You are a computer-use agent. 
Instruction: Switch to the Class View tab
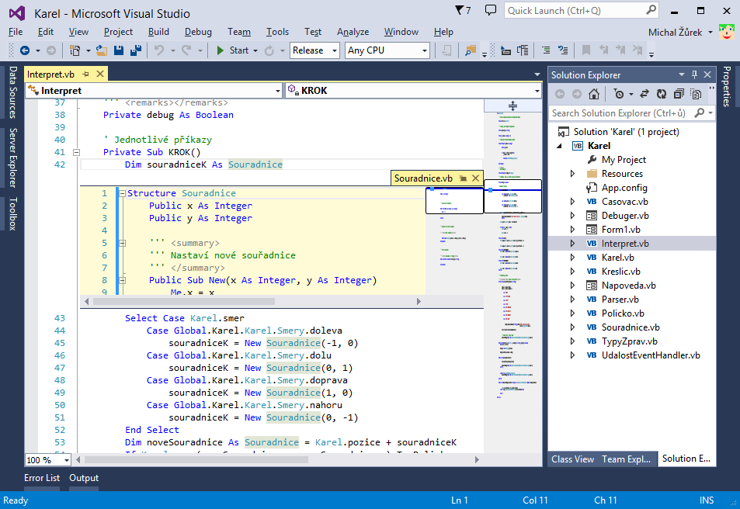click(x=572, y=459)
